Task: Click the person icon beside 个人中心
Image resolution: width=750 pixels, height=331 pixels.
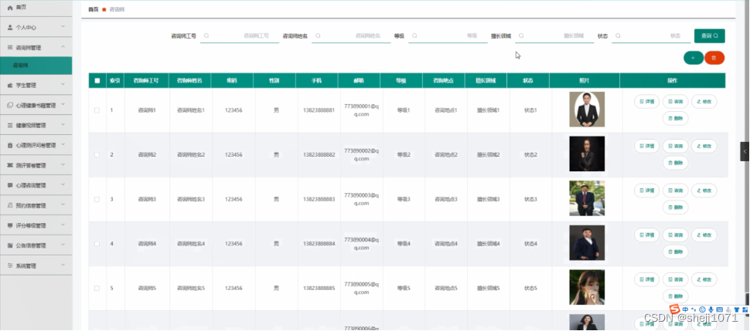Action: [10, 28]
